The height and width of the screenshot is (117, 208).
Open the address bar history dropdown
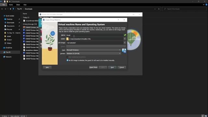point(155,9)
